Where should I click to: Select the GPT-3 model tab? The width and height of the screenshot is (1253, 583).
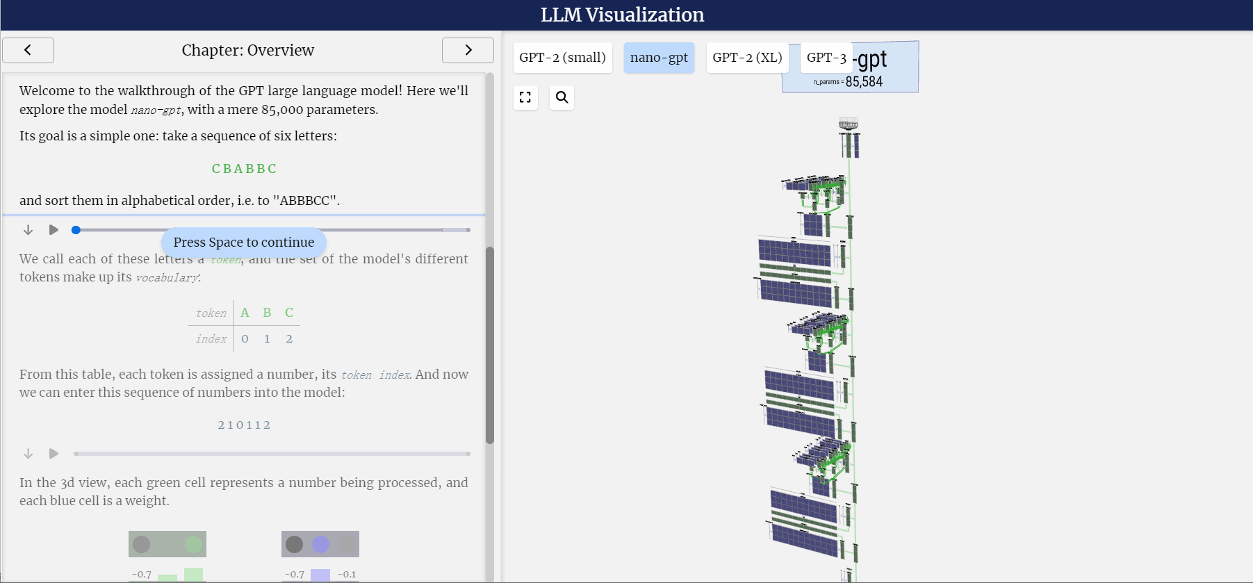point(826,58)
